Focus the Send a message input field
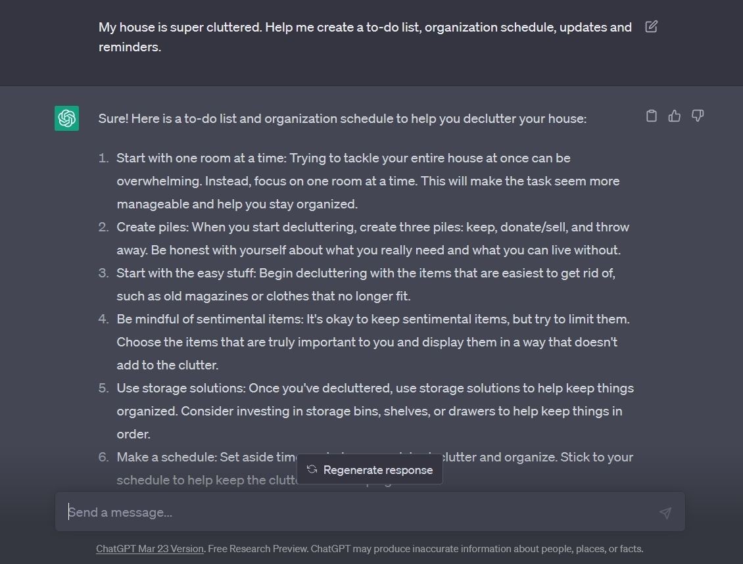The image size is (743, 564). pyautogui.click(x=370, y=512)
